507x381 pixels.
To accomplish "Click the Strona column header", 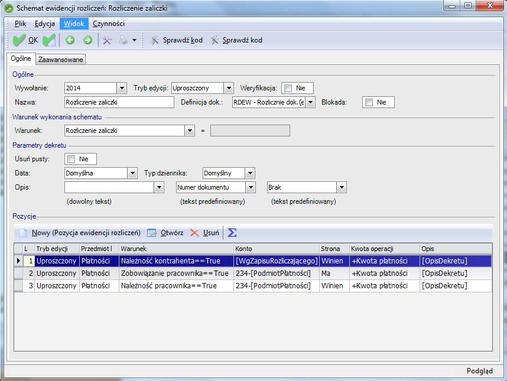I will [x=334, y=249].
